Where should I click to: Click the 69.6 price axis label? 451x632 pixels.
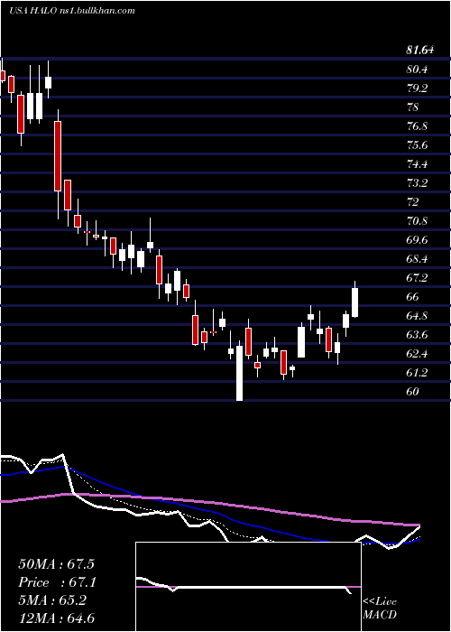coord(417,240)
